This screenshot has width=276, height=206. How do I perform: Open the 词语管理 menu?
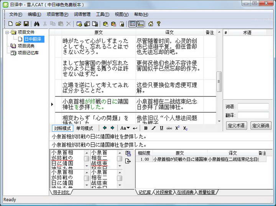(82, 14)
